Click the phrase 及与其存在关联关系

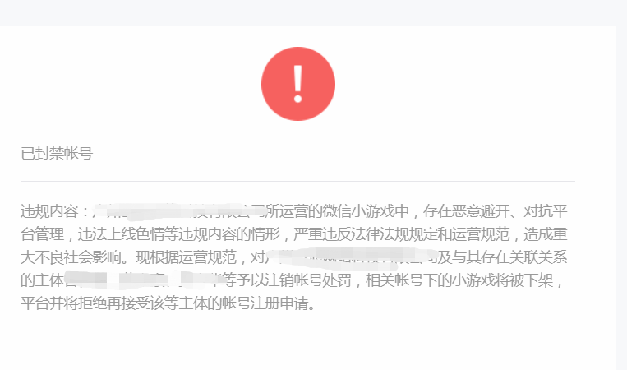click(503, 257)
